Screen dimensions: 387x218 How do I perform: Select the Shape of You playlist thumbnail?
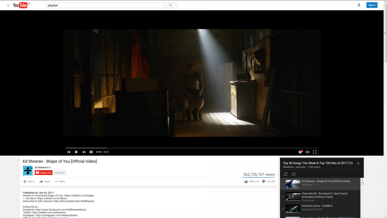pos(293,184)
